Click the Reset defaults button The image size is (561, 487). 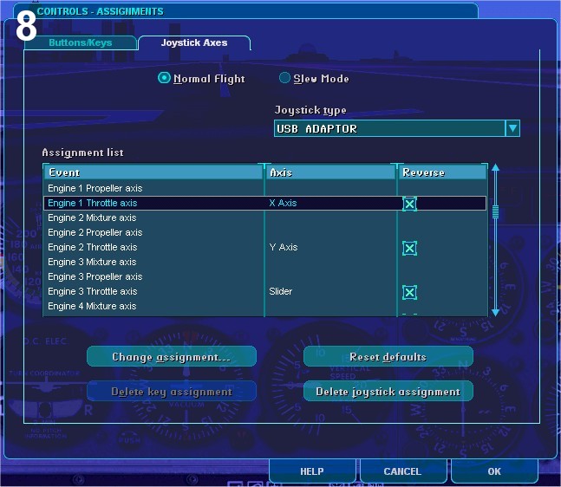(388, 356)
